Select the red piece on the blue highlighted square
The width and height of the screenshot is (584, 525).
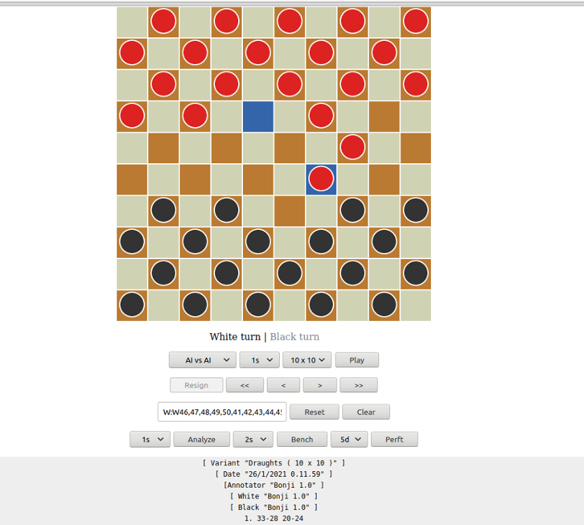[x=321, y=179]
